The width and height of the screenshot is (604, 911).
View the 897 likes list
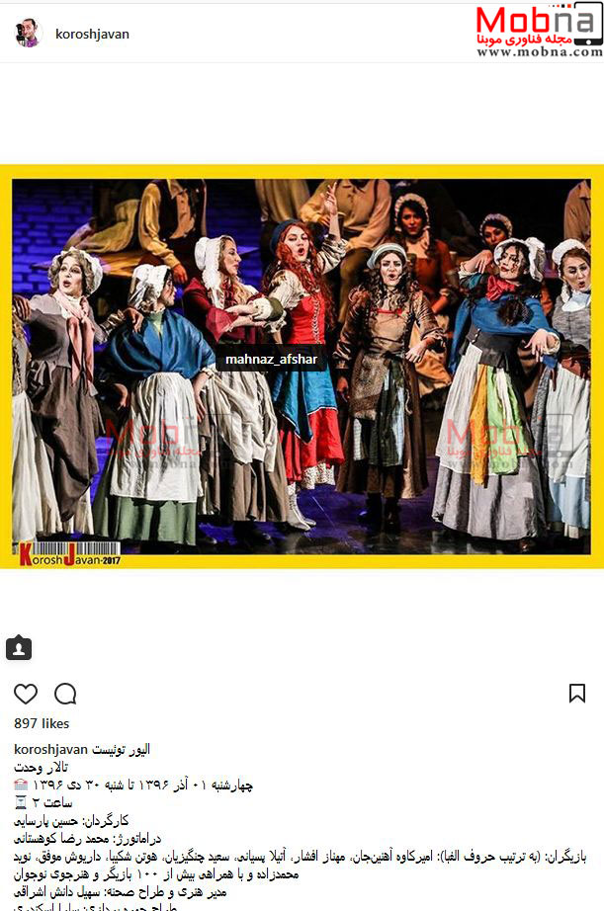(x=42, y=724)
